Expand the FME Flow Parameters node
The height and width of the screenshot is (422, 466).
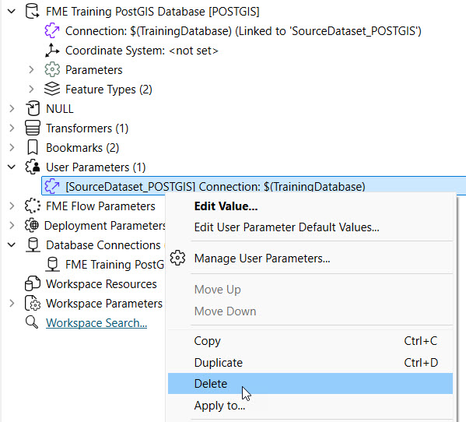click(12, 206)
